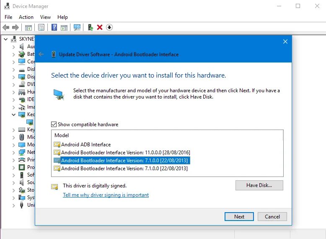The width and height of the screenshot is (326, 239).
Task: Open the File menu
Action: click(x=8, y=17)
